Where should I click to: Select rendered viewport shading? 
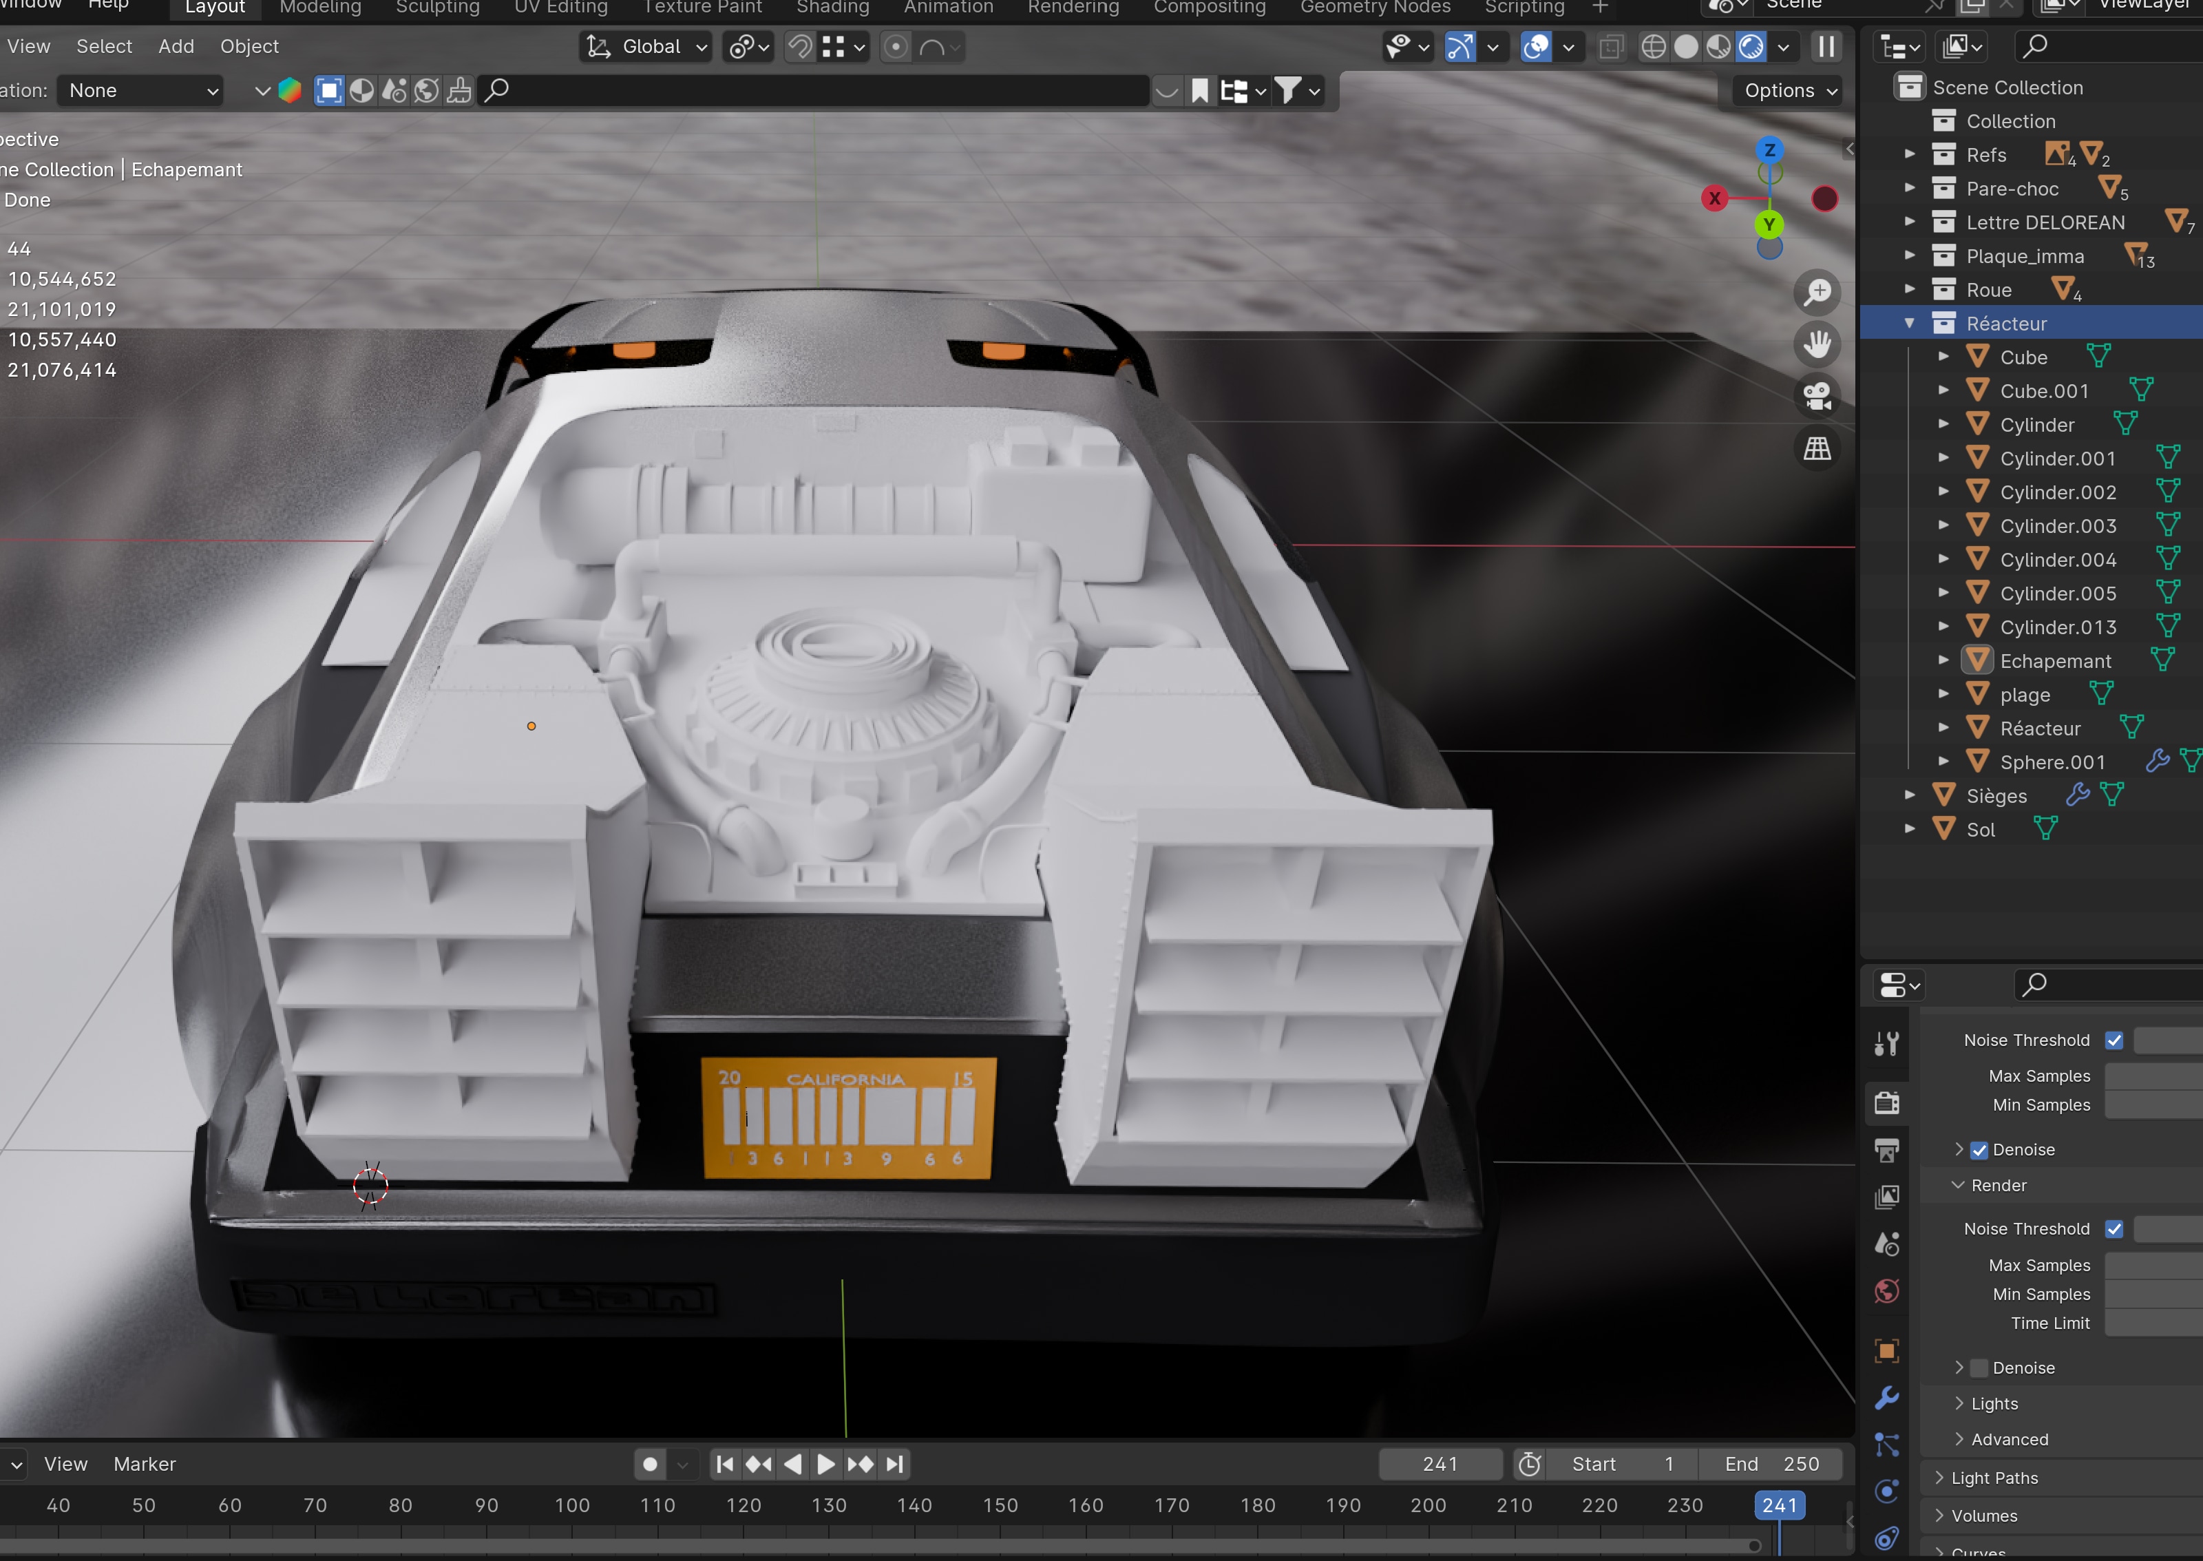(1751, 46)
